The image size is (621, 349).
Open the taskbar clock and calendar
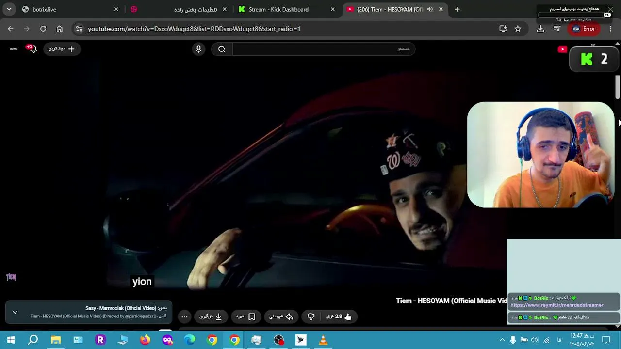point(582,340)
